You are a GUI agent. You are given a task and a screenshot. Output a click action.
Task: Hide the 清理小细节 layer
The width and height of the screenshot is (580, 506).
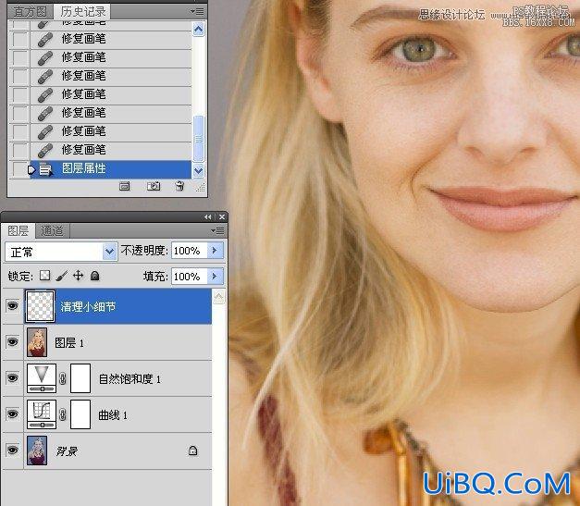[13, 306]
